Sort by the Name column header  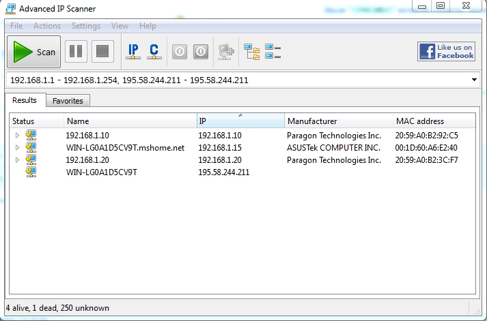pos(130,121)
